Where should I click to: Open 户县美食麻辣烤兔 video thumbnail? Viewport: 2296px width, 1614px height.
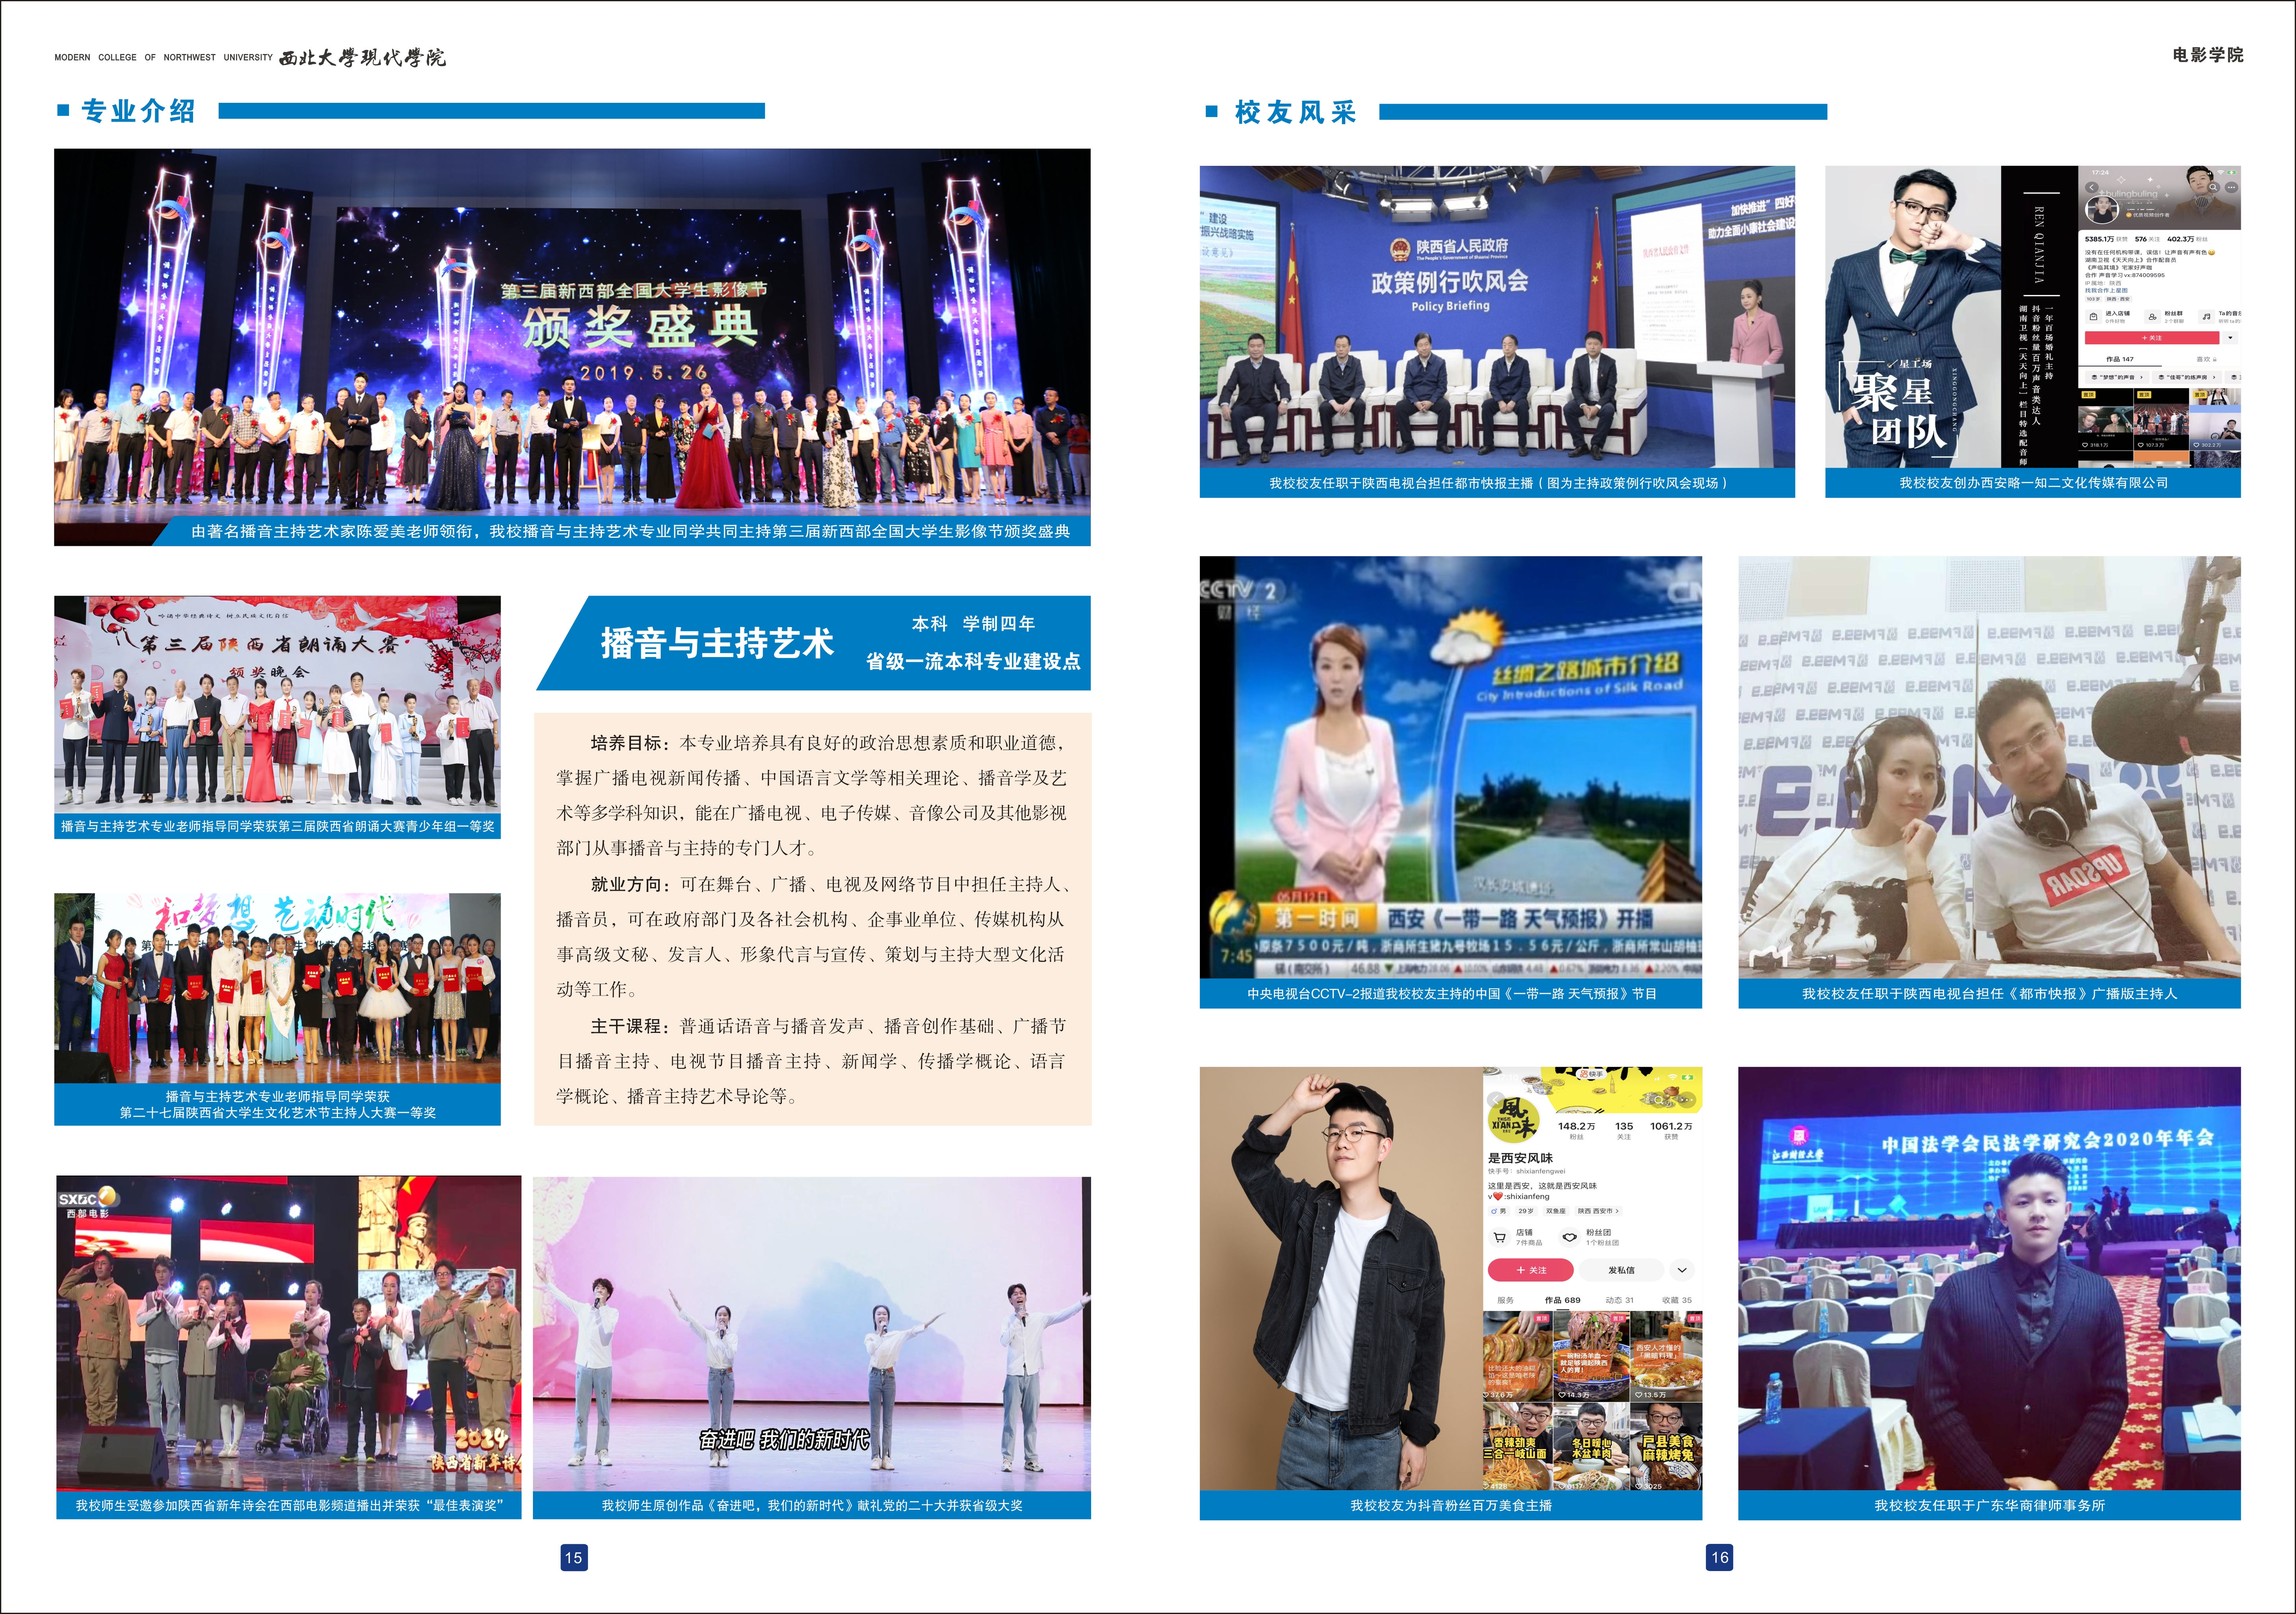(x=1666, y=1446)
